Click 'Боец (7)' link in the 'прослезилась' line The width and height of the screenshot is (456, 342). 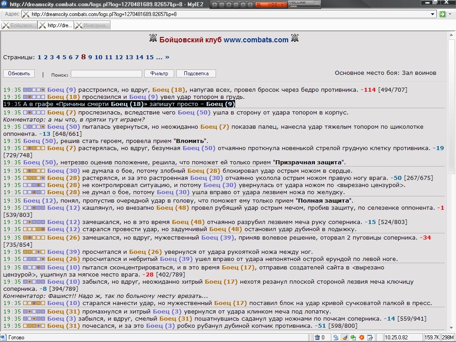click(x=61, y=113)
